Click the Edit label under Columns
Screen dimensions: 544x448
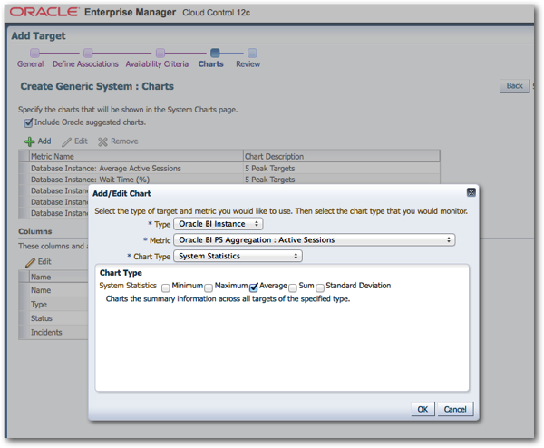click(44, 262)
